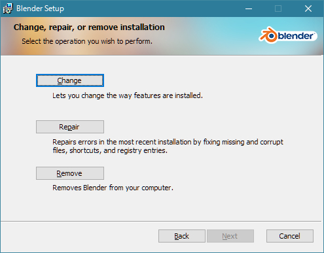Click the horizontal separator above the Back button
This screenshot has width=324, height=253.
click(161, 222)
